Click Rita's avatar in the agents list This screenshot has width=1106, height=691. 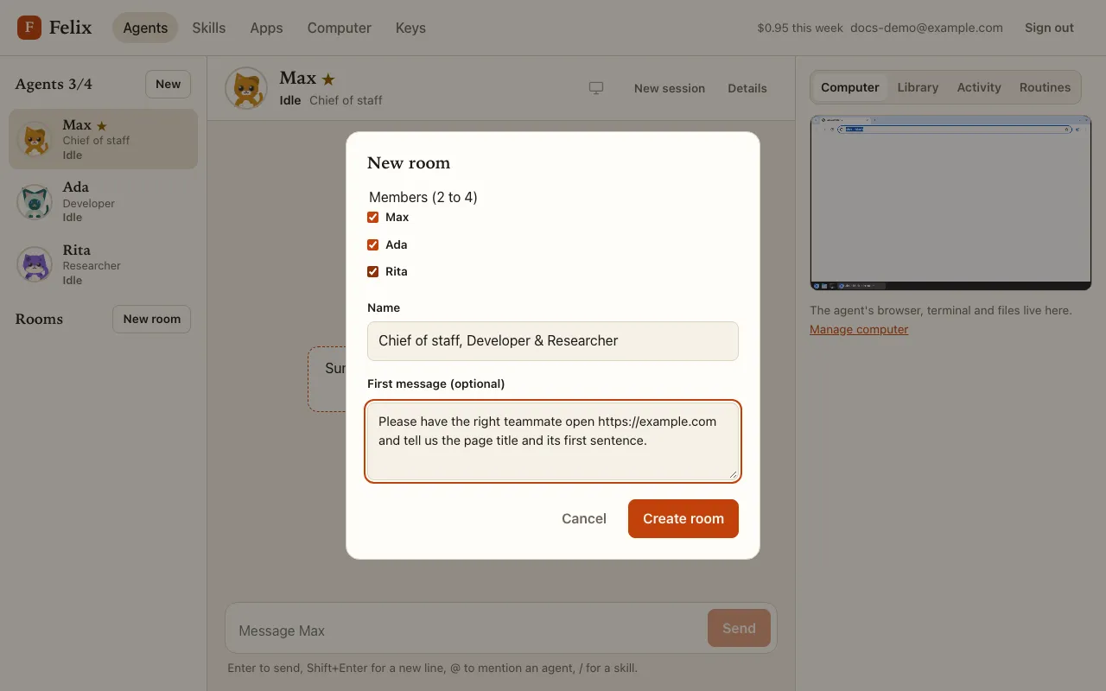point(35,264)
